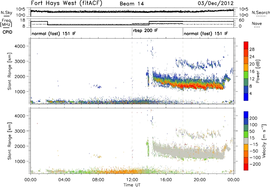Screen dimensions: 270x187
Task: Click the 'Freq. [MHz]' axis label
Action: pyautogui.click(x=6, y=23)
